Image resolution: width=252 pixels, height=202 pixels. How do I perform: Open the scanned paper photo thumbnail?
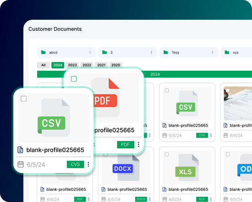coord(238,103)
